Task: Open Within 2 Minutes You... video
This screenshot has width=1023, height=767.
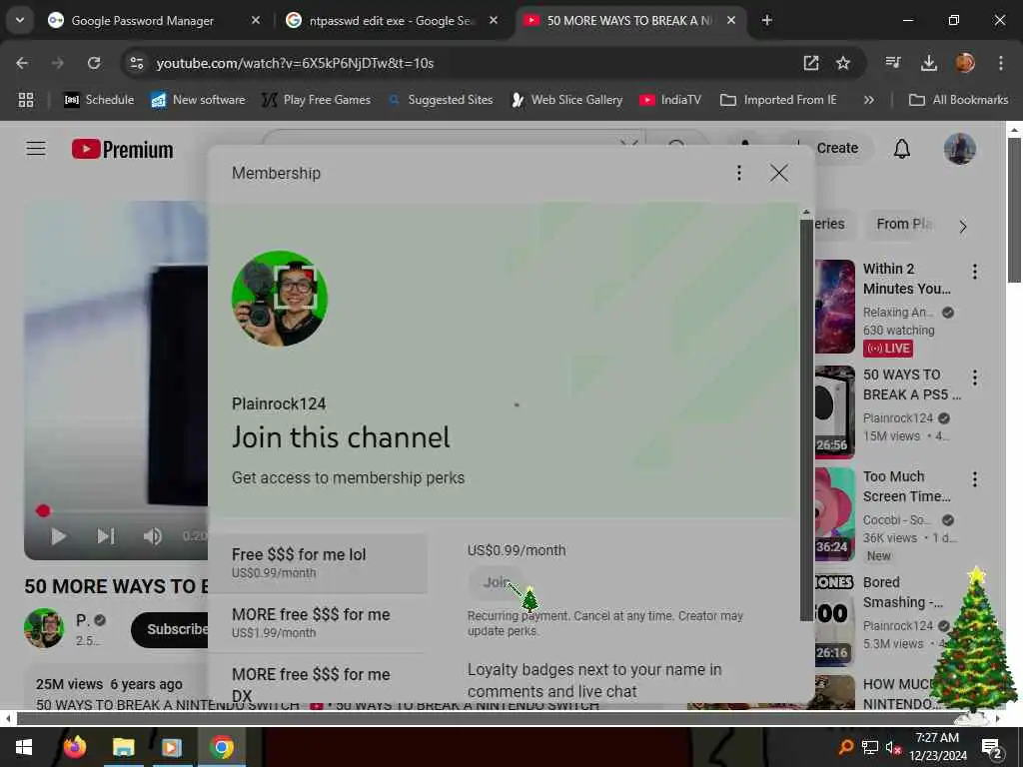Action: coord(906,279)
